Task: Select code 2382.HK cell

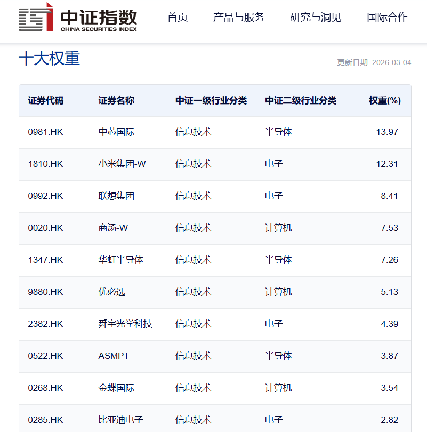Action: pos(45,324)
